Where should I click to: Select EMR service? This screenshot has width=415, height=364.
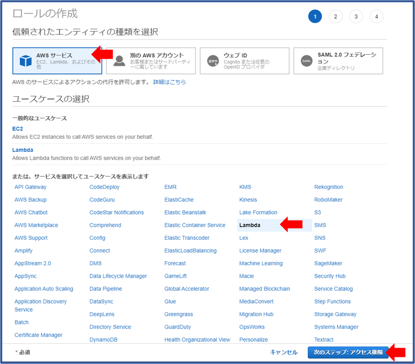point(170,187)
